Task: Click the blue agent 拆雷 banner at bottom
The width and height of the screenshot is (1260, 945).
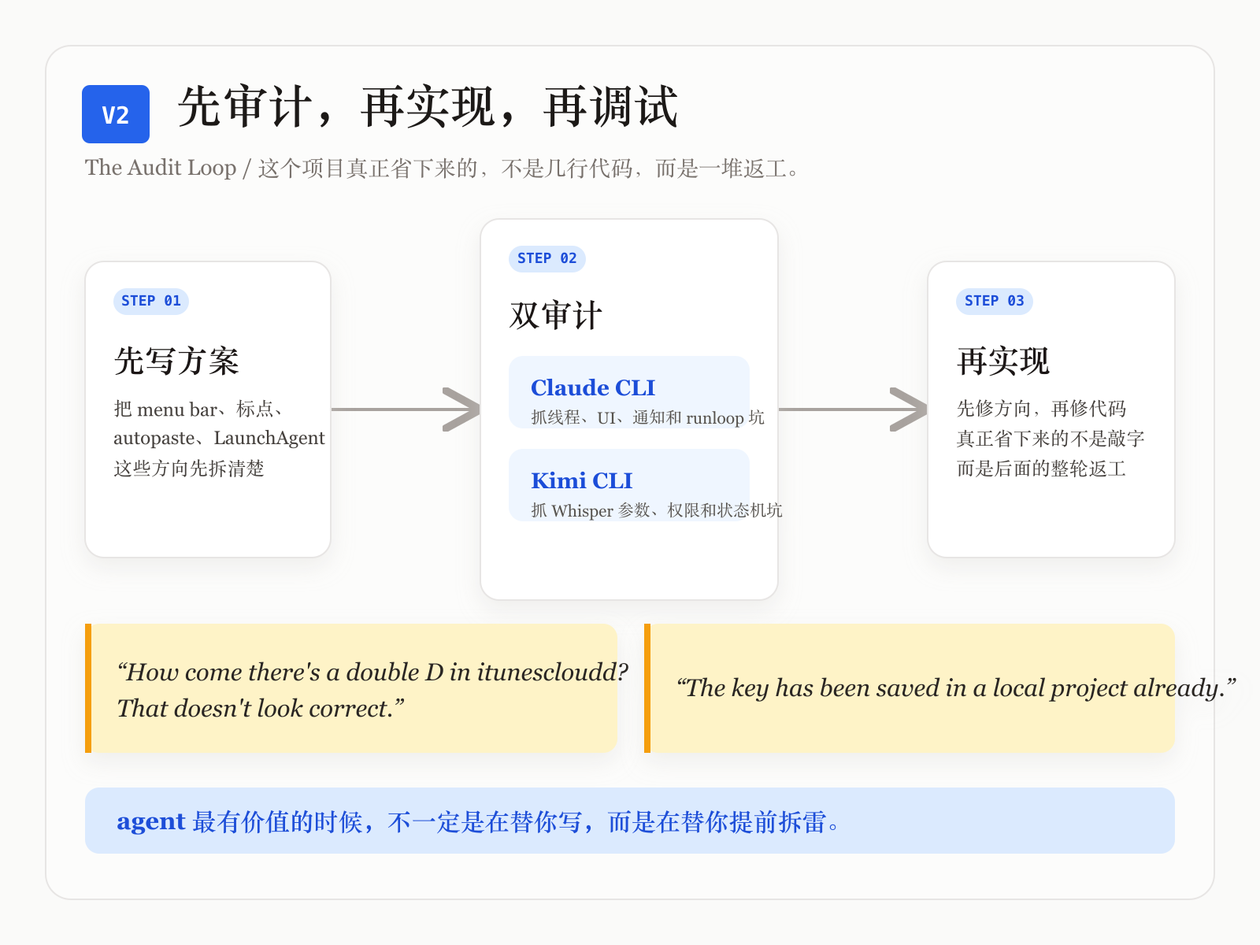Action: (x=629, y=821)
